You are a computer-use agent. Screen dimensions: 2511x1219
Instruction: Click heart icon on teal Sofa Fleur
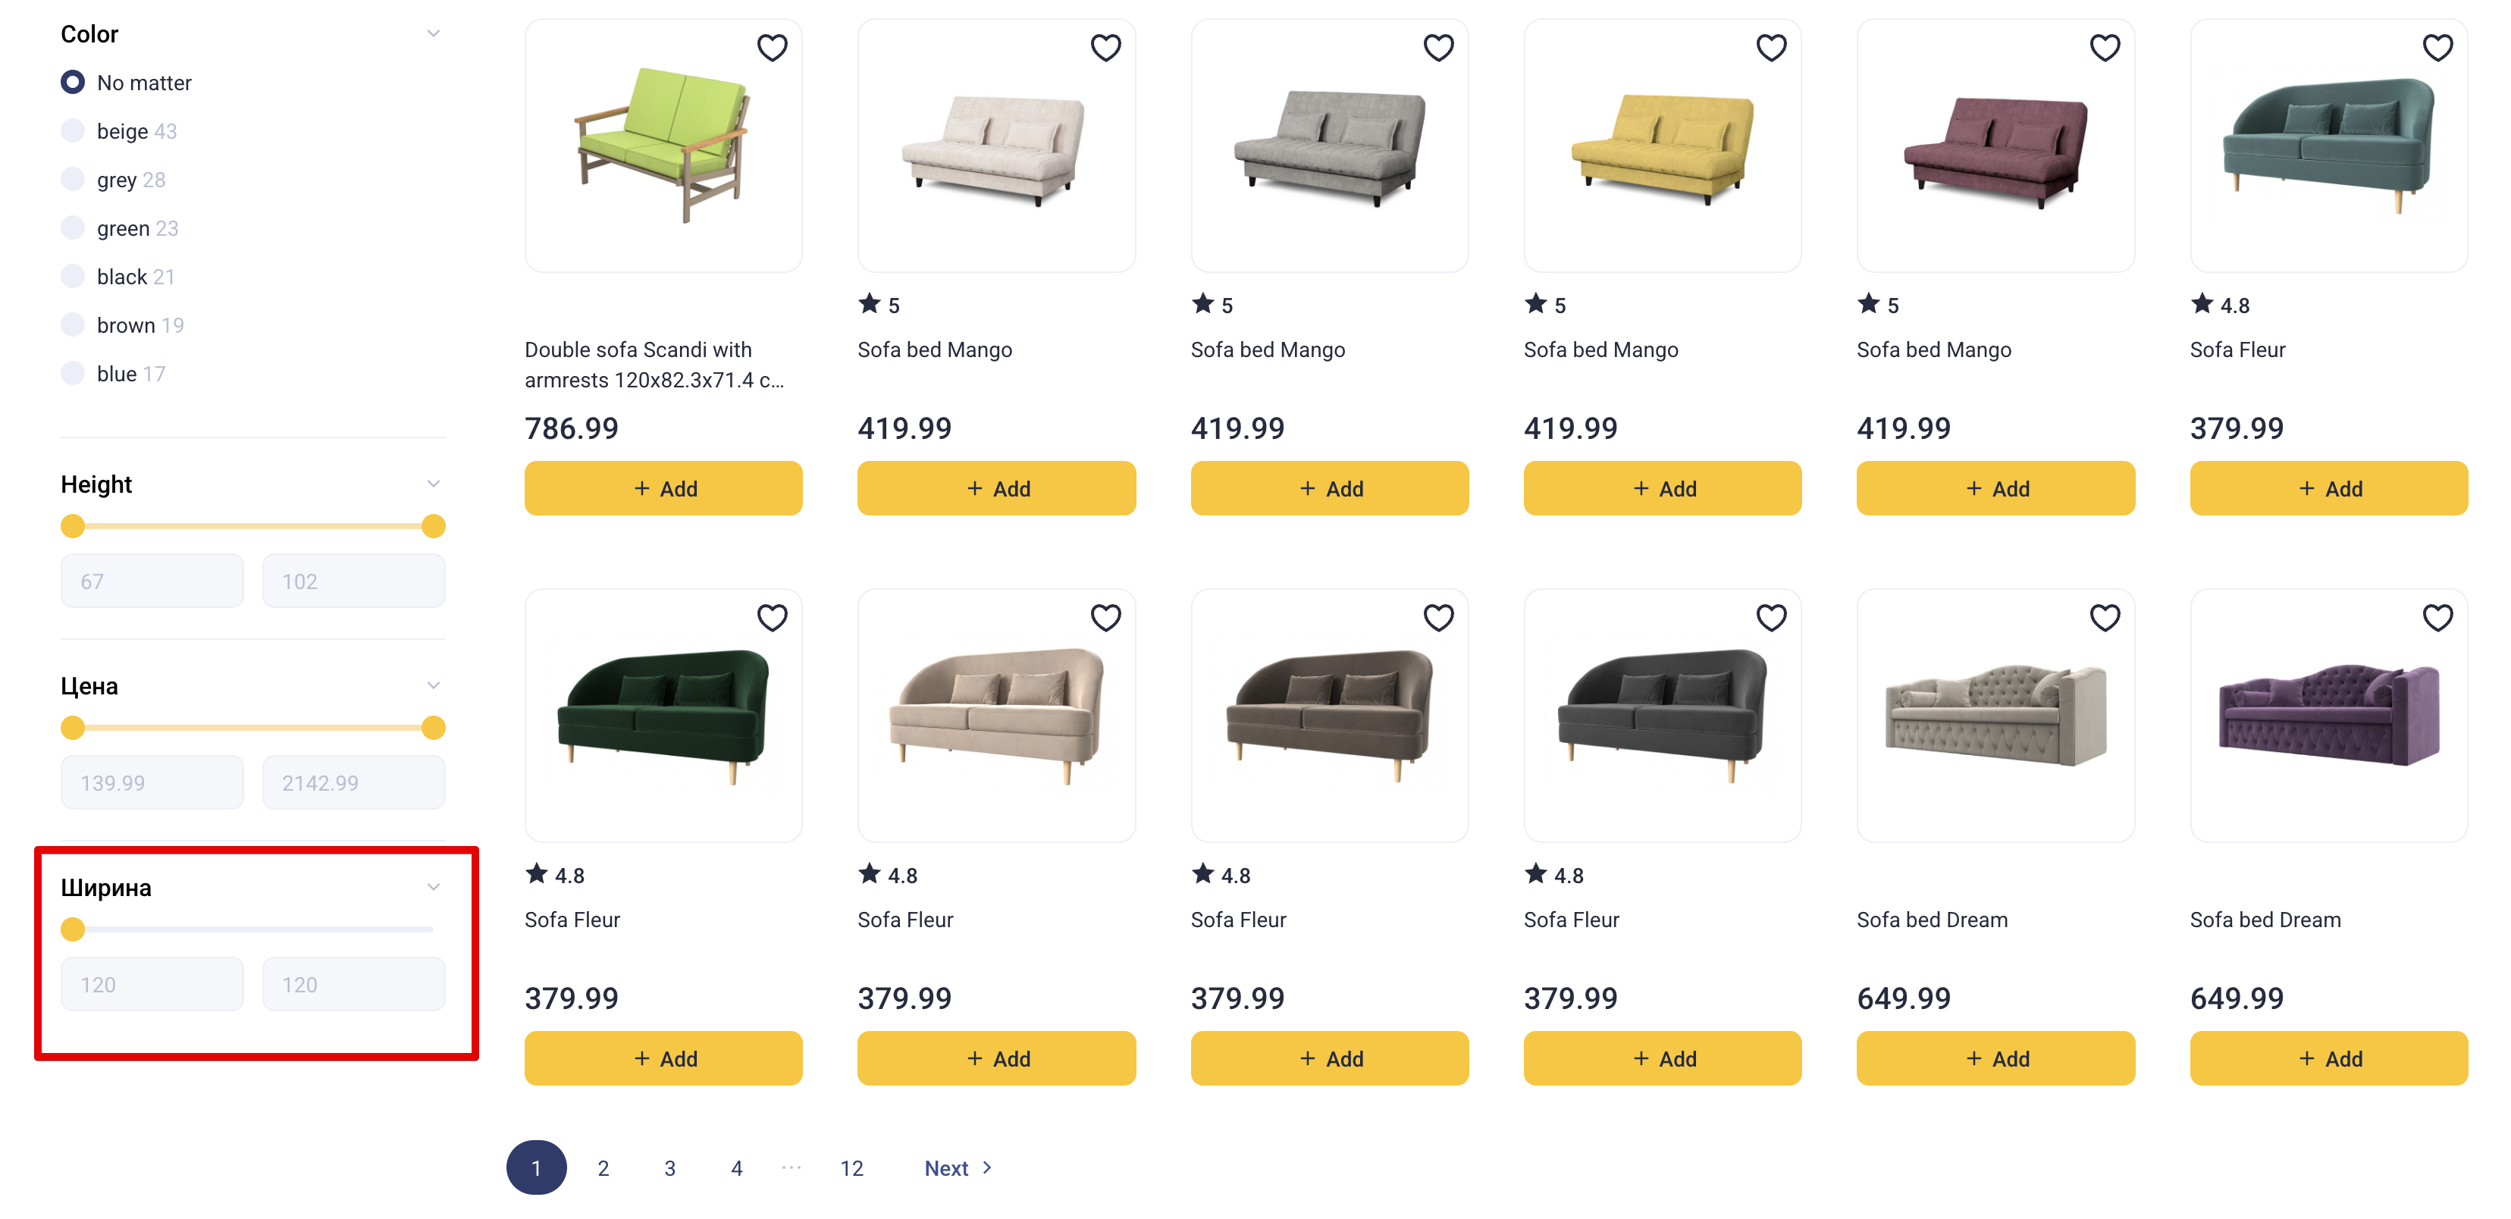[x=2437, y=48]
